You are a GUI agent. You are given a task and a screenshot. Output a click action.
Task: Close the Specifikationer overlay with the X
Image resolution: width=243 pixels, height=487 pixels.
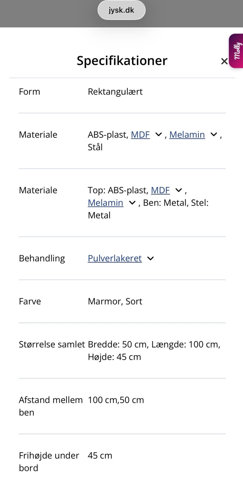click(224, 61)
